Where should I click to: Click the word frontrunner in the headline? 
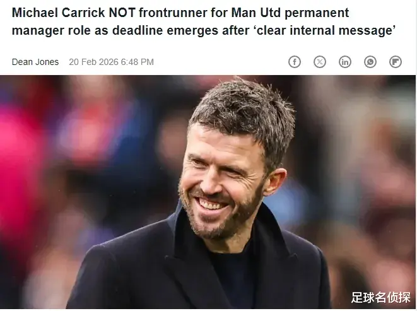(173, 13)
